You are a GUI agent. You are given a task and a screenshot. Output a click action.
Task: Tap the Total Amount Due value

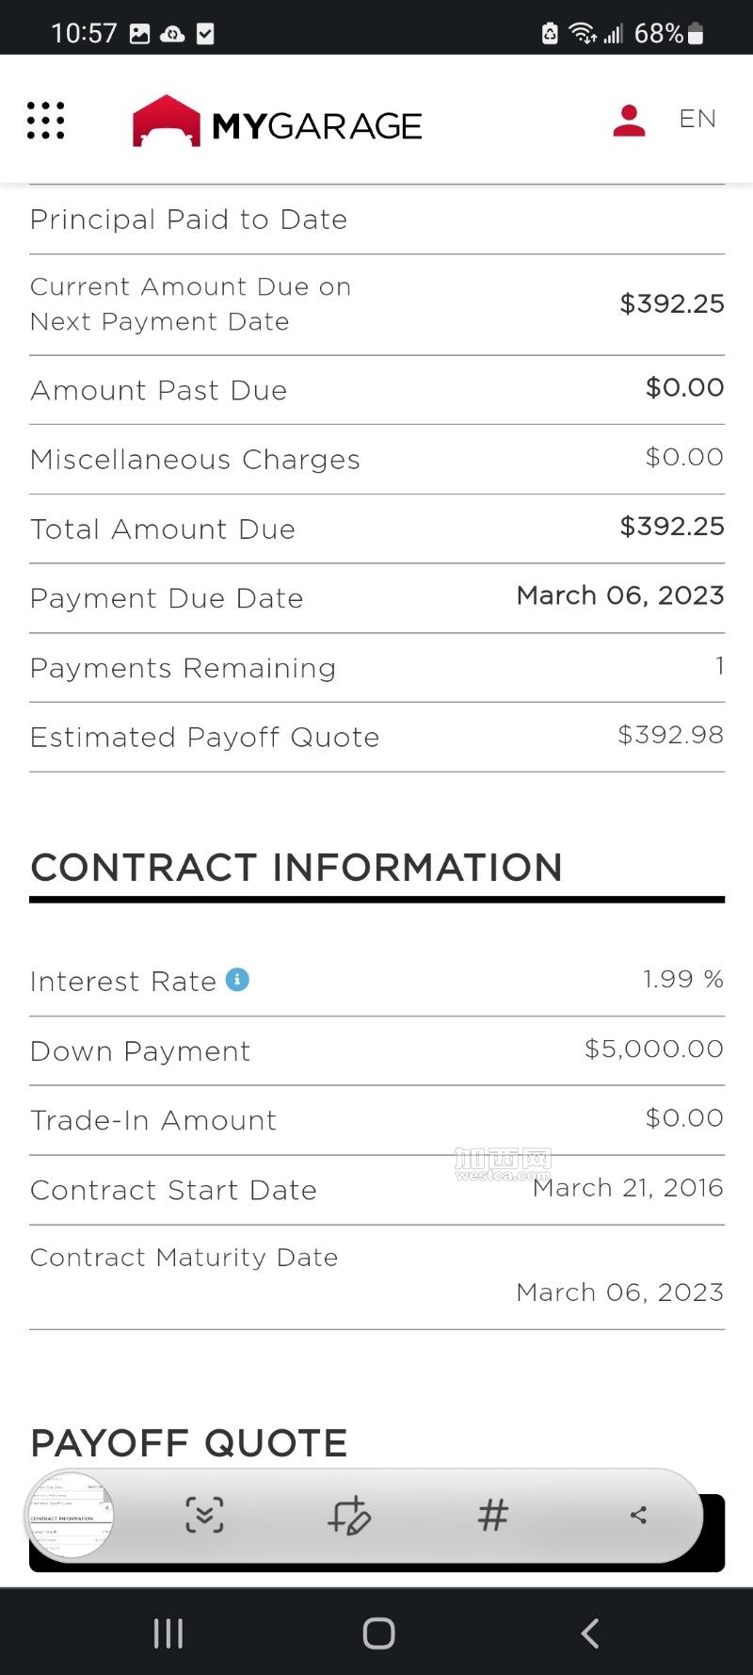point(671,527)
